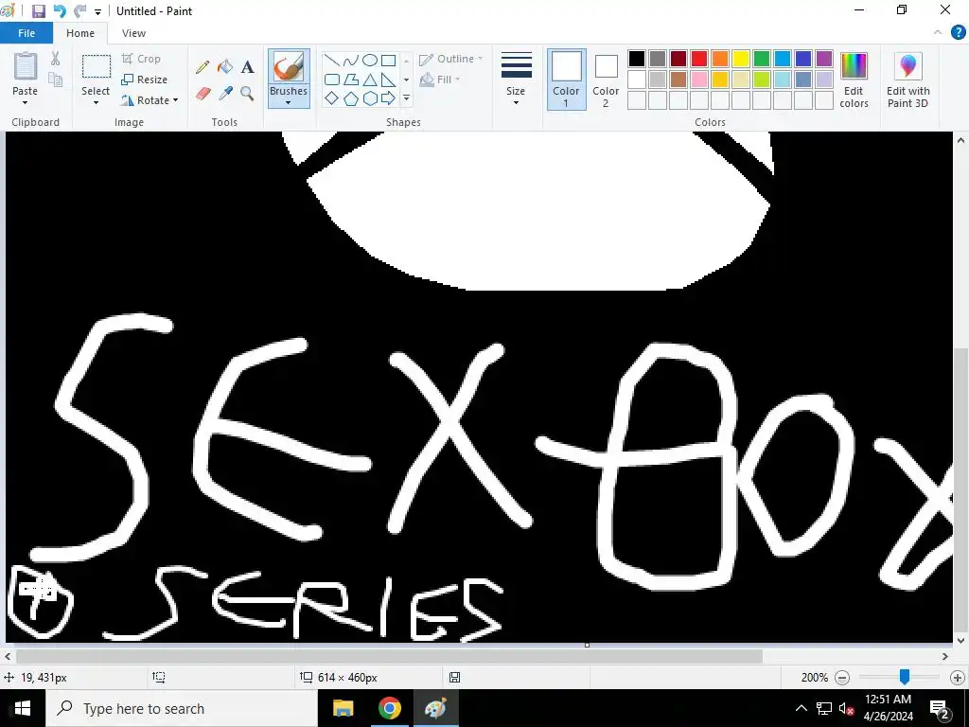Switch to the View tab

[x=133, y=33]
